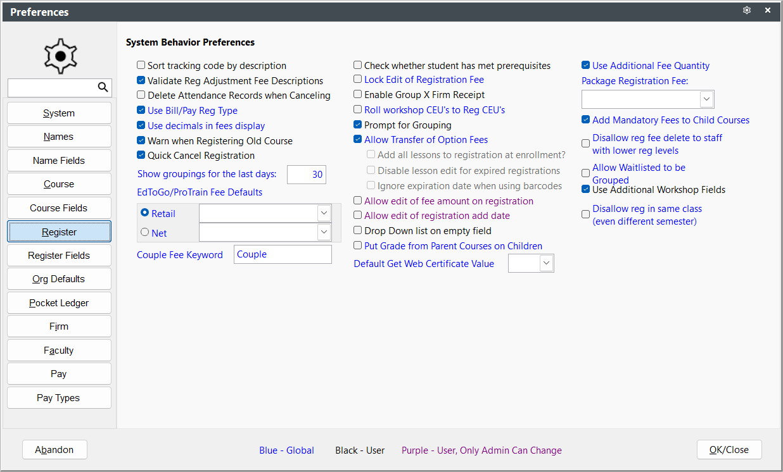
Task: Check Disallow reg fee delete to staff
Action: point(586,144)
